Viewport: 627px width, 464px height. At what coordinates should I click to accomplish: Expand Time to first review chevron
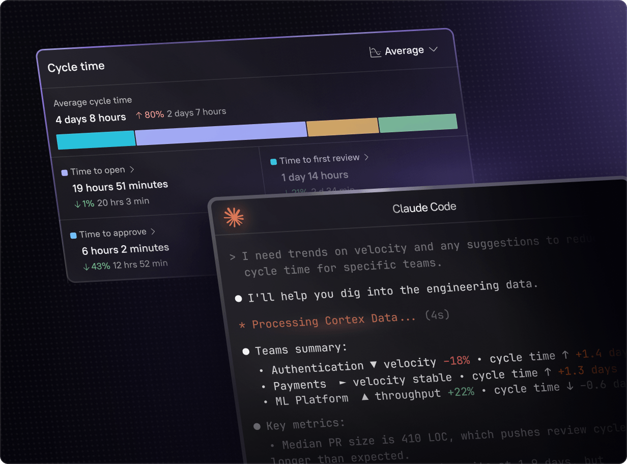tap(366, 158)
